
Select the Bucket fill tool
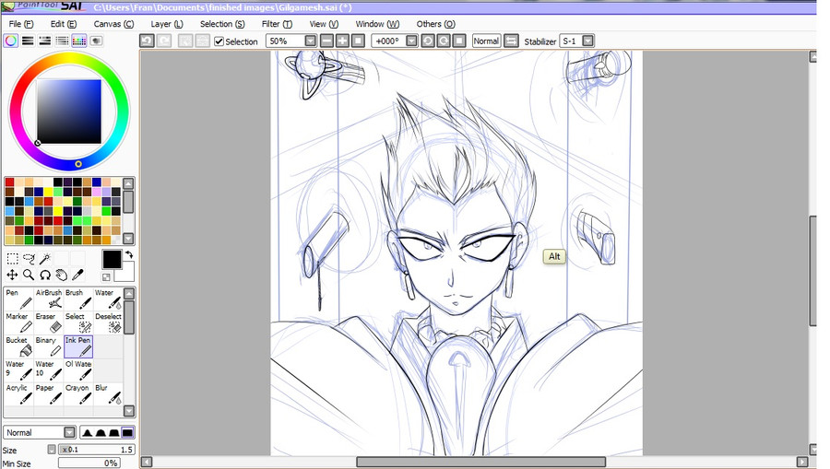pyautogui.click(x=19, y=346)
